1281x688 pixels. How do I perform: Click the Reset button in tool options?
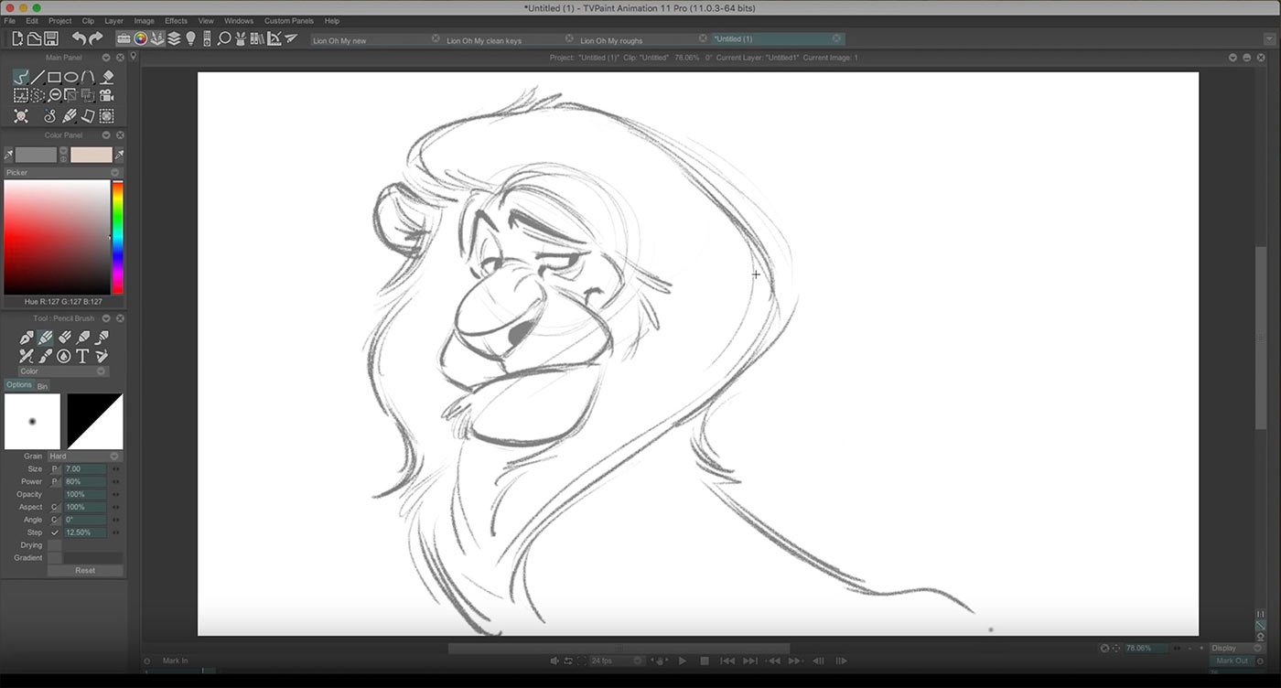coord(85,570)
